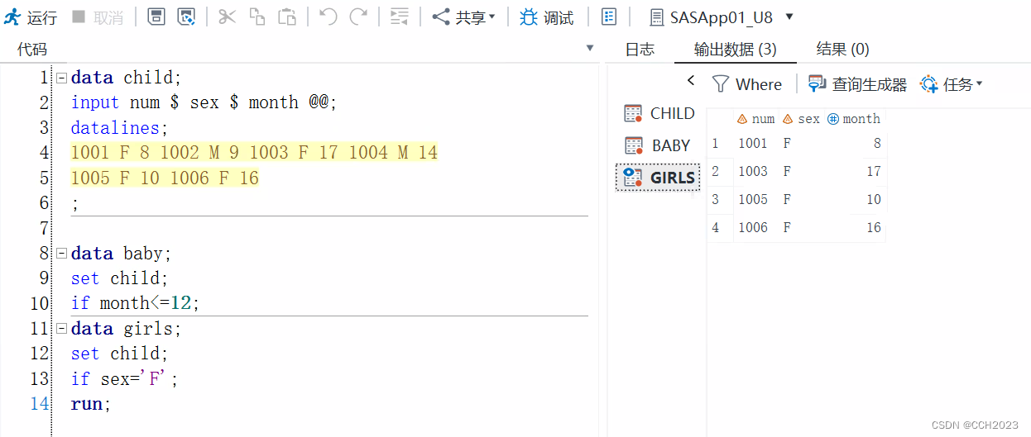Click month value 17 in row 2
Image resolution: width=1031 pixels, height=437 pixels.
click(874, 172)
